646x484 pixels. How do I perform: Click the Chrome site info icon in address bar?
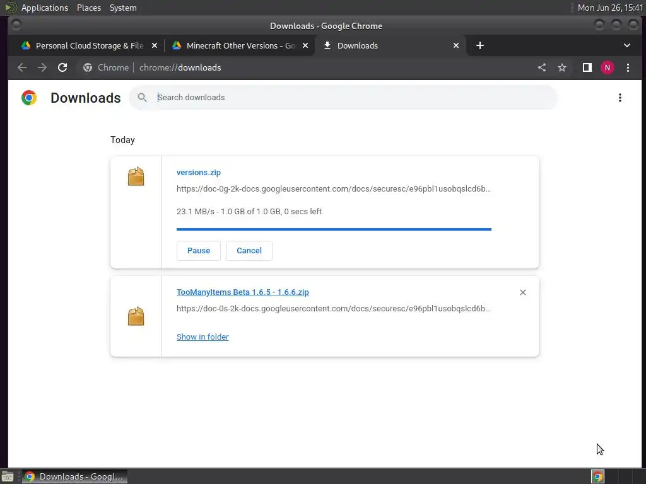coord(87,67)
